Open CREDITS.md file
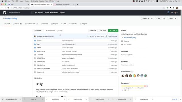 point(41,58)
